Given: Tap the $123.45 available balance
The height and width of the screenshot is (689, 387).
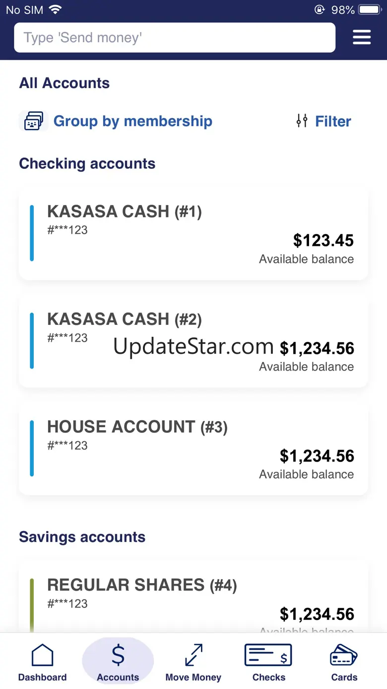Looking at the screenshot, I should (x=323, y=241).
